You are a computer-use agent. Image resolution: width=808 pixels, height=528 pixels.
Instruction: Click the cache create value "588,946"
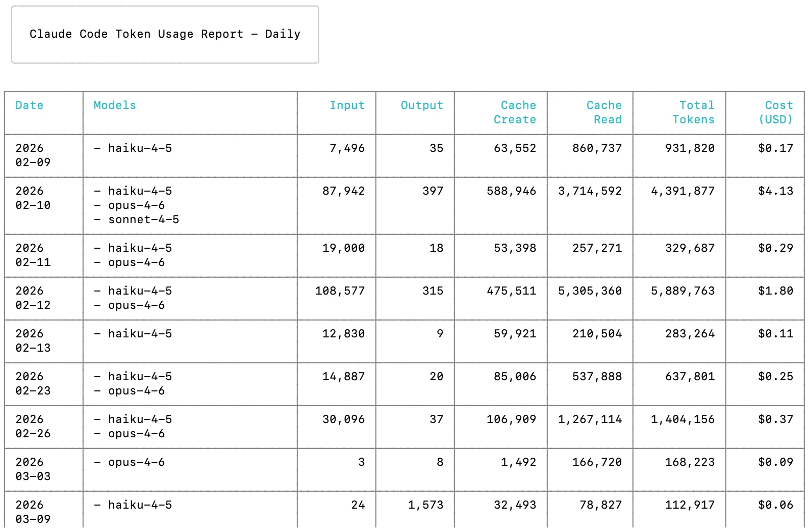[511, 191]
